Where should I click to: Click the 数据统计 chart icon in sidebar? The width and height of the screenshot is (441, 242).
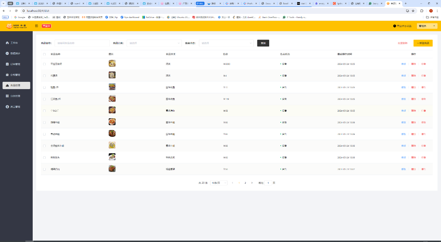click(7, 53)
